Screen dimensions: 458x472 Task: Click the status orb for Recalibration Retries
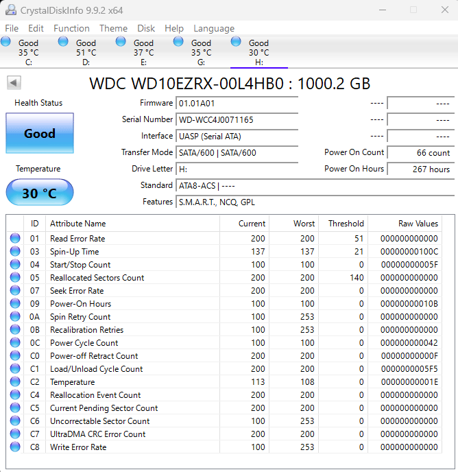[15, 329]
